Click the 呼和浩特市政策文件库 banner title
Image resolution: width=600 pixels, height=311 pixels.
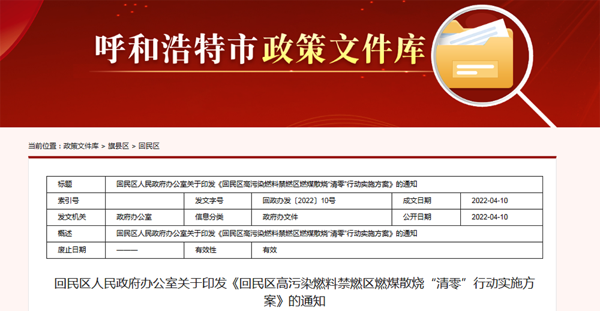coord(260,49)
